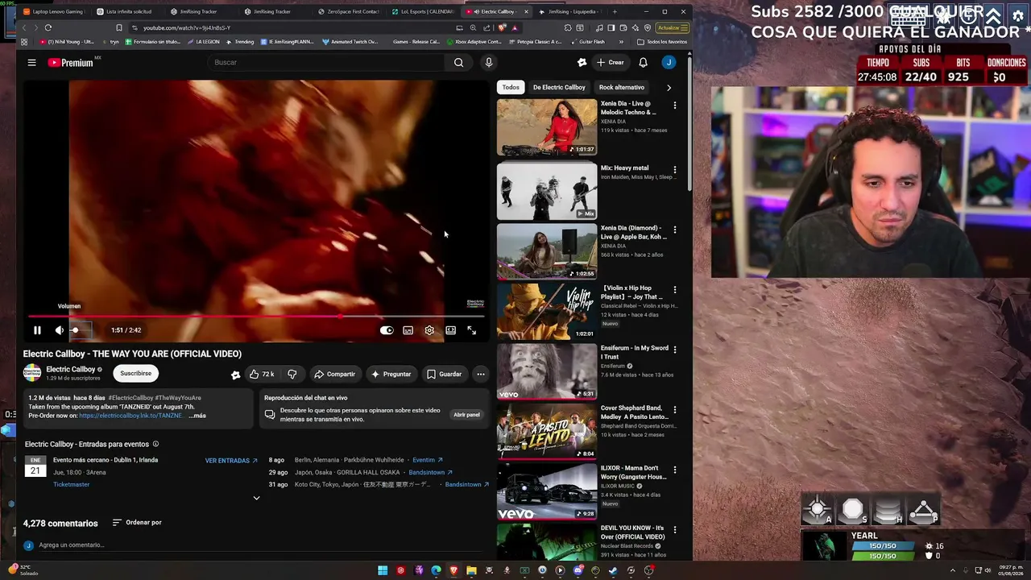
Task: Open the Crear menu
Action: [x=611, y=62]
